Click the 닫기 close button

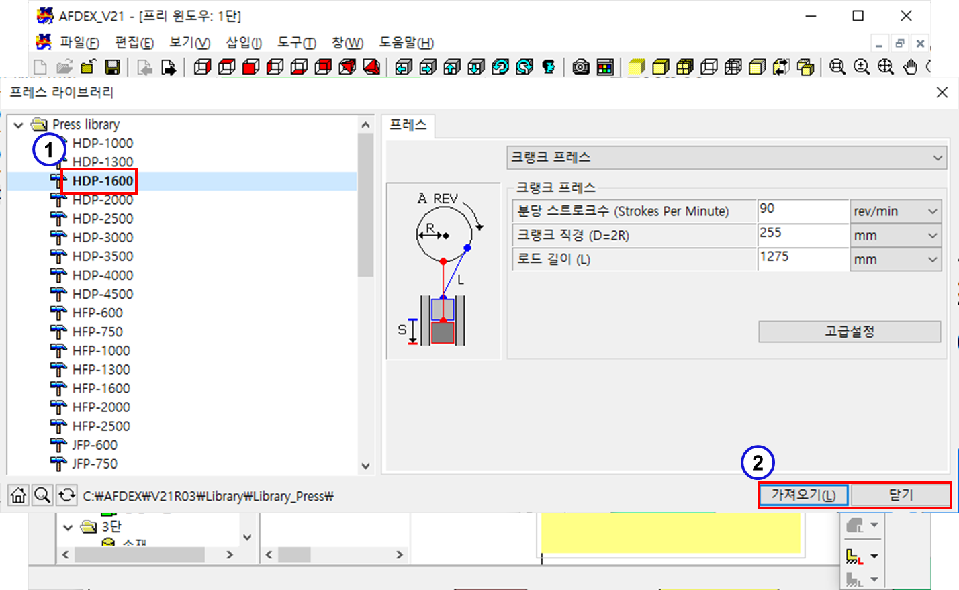[x=901, y=495]
